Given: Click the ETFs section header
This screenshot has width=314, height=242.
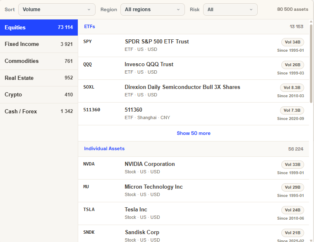Looking at the screenshot, I should (194, 26).
